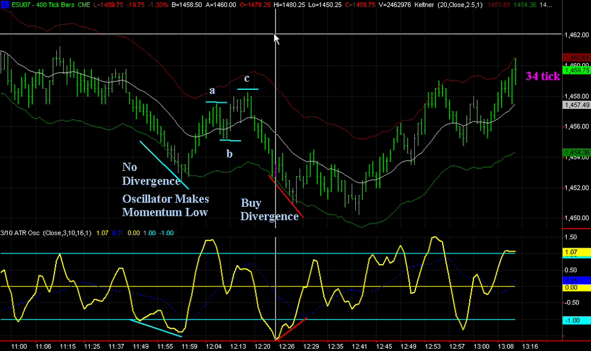This screenshot has width=591, height=351.
Task: Open the 3/10 ATR Osc study label
Action: 46,233
